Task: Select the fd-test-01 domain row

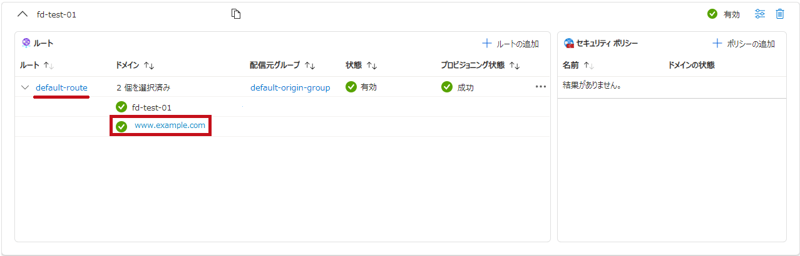Action: point(282,107)
